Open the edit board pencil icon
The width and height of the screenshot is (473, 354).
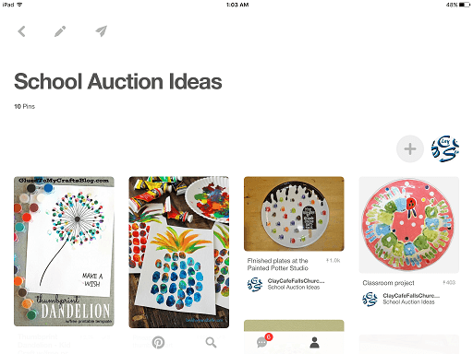pos(60,31)
